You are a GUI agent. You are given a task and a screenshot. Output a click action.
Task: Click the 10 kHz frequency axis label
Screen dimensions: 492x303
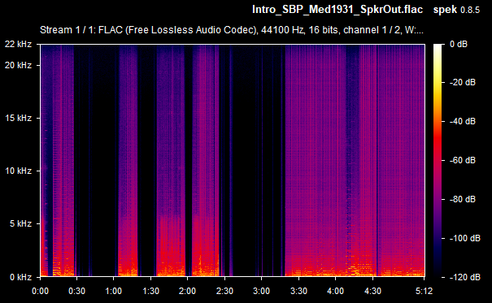[18, 171]
